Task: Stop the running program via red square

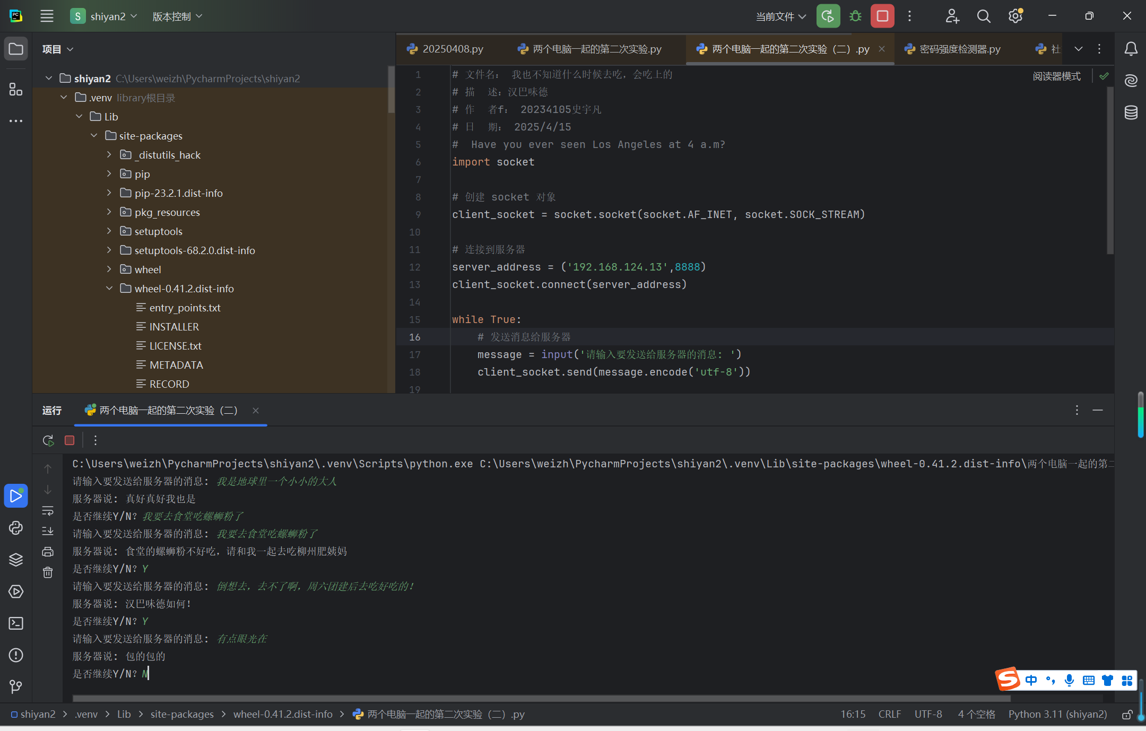Action: (882, 16)
